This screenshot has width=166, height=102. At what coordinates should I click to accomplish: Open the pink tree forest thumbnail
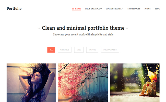[x=83, y=83]
